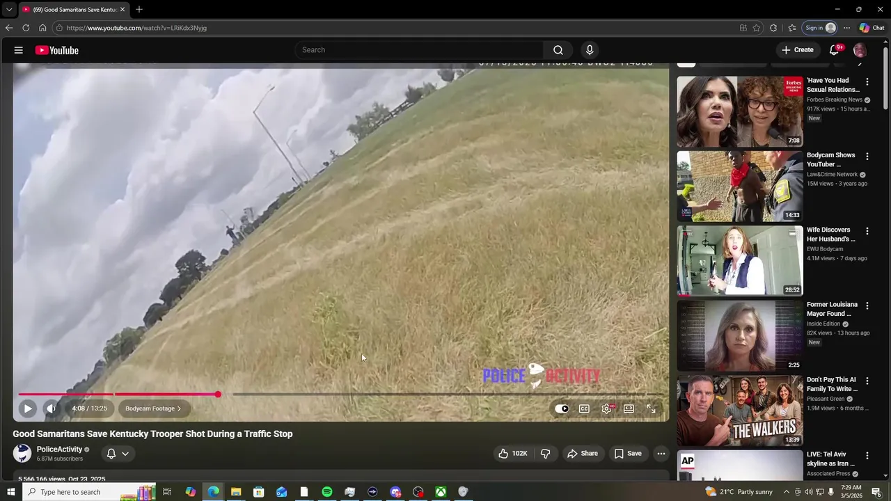The width and height of the screenshot is (891, 501).
Task: Open options for 'LIVE: Tel Aviv skyline' video
Action: 867,455
